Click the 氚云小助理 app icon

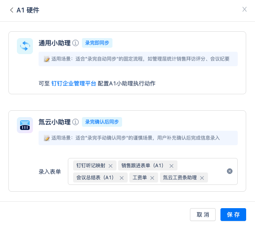tap(25, 125)
